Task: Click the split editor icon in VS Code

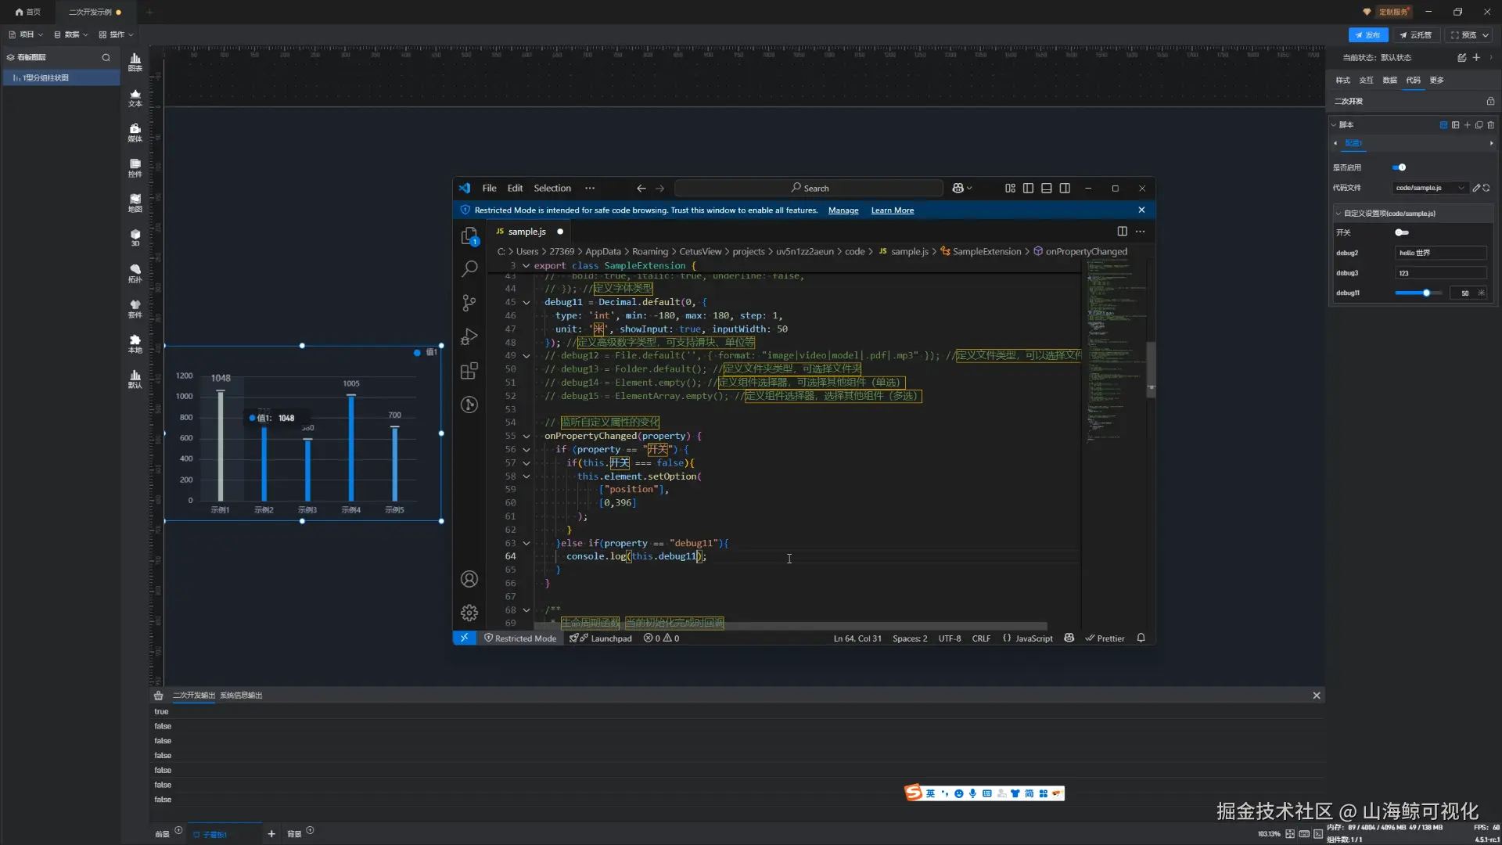Action: (x=1122, y=232)
